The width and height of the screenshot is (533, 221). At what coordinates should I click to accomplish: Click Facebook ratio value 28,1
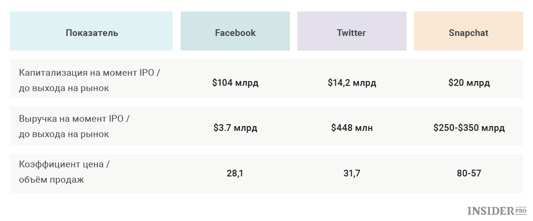[x=235, y=174]
